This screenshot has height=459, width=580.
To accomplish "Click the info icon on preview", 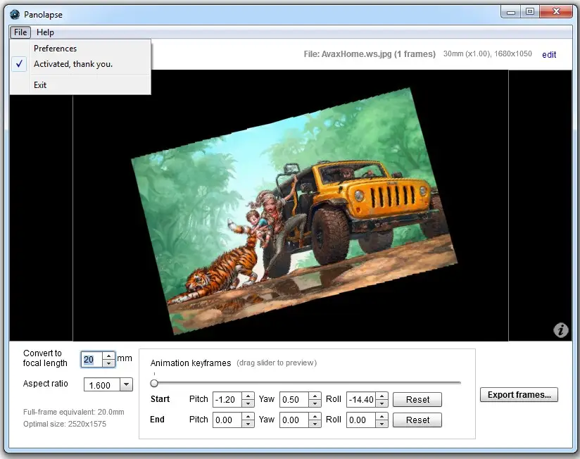I will coord(561,329).
